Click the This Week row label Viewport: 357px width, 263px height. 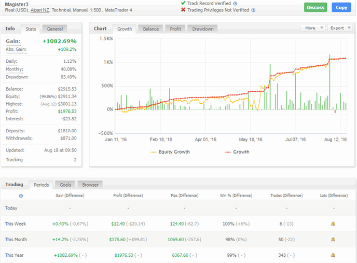pyautogui.click(x=16, y=224)
